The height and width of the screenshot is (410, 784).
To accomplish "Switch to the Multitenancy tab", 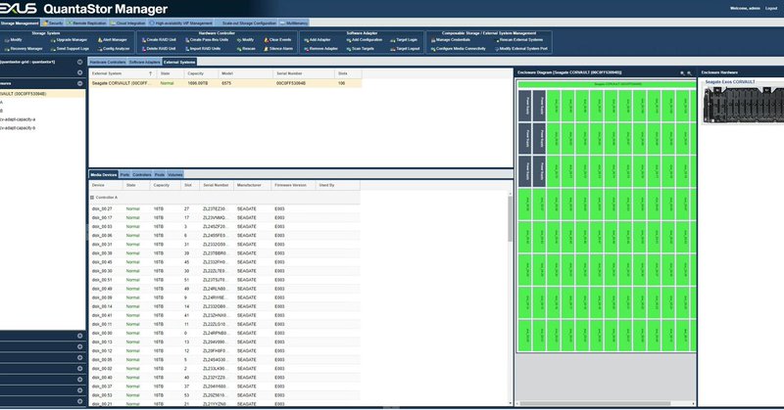I will coord(294,23).
